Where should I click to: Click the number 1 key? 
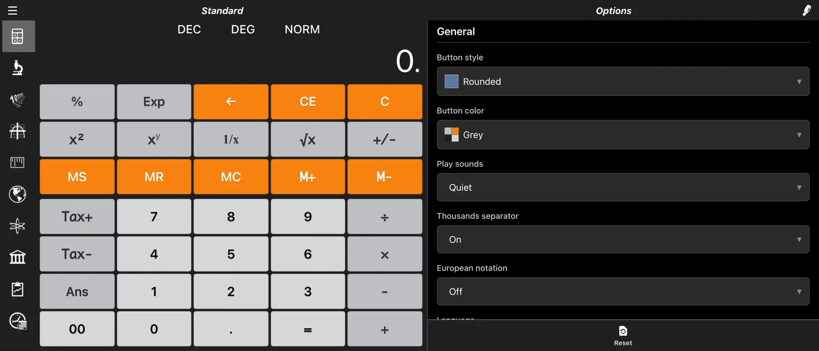tap(154, 292)
